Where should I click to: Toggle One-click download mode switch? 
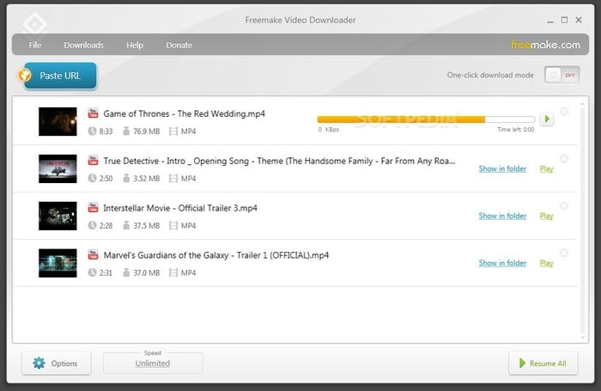coord(564,76)
